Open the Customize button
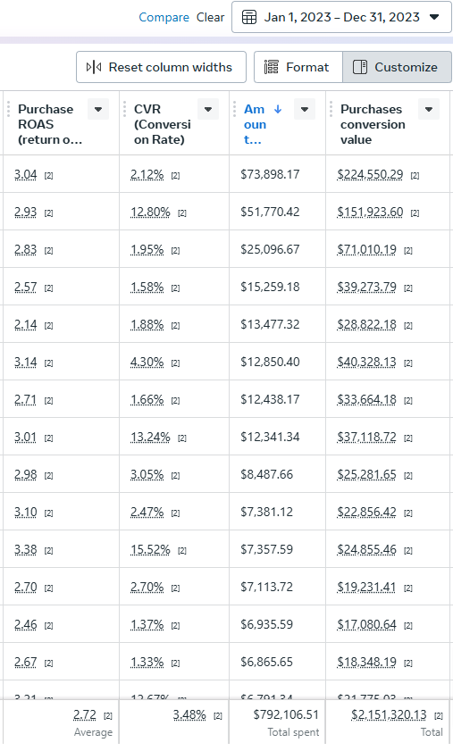The image size is (453, 751). click(x=397, y=67)
